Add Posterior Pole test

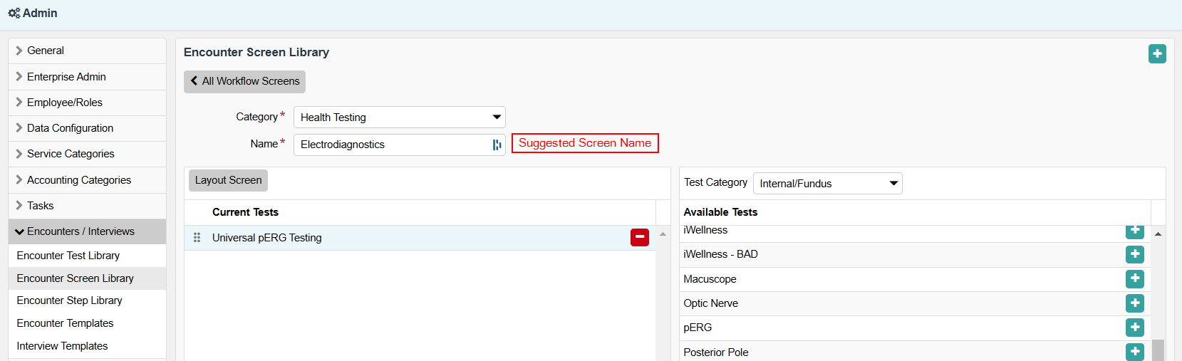coord(1134,352)
